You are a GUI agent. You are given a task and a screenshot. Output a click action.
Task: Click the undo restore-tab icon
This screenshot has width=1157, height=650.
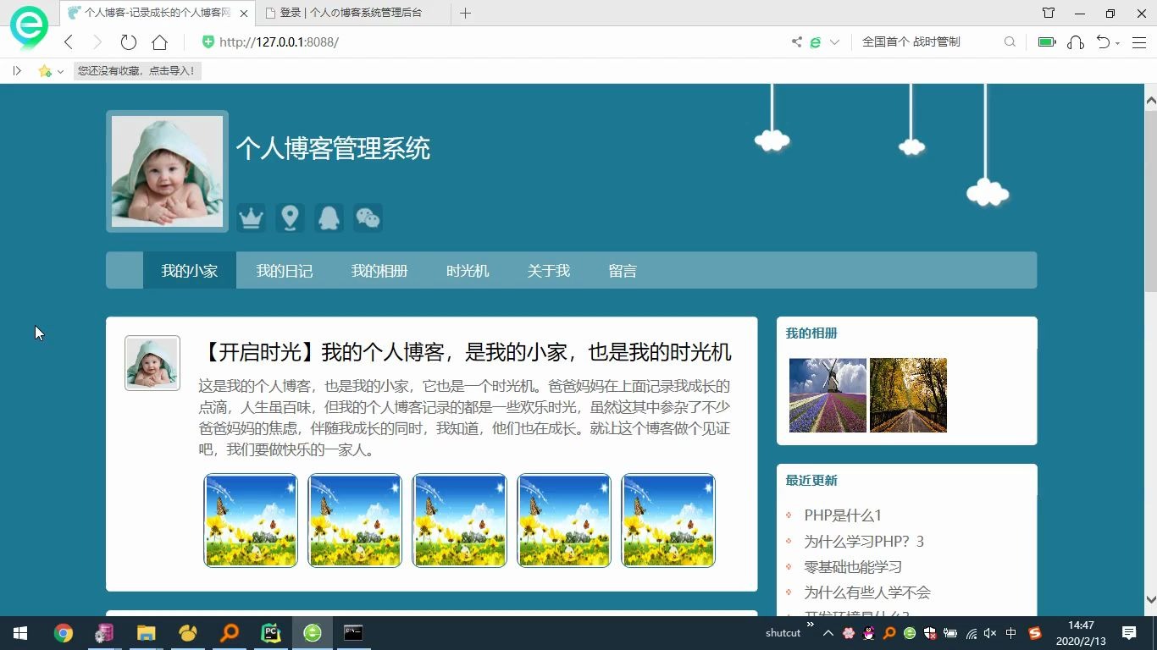pos(1103,41)
